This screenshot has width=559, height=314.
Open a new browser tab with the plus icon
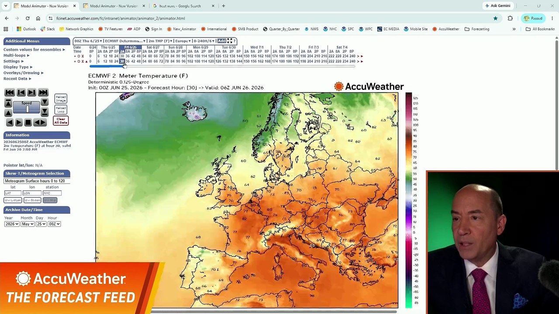223,6
